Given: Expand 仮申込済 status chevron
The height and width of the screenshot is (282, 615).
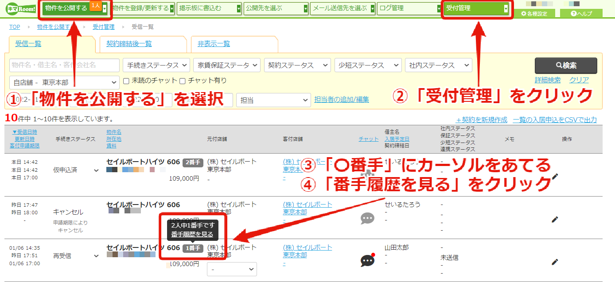Looking at the screenshot, I should [96, 170].
